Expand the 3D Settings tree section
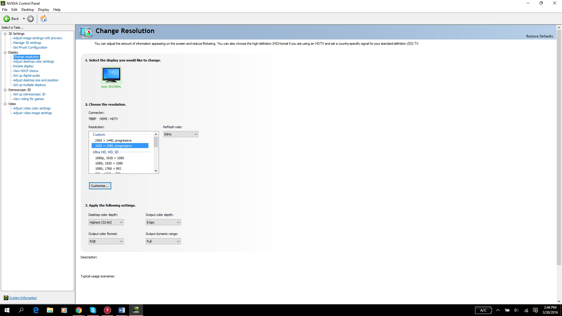 coord(5,34)
